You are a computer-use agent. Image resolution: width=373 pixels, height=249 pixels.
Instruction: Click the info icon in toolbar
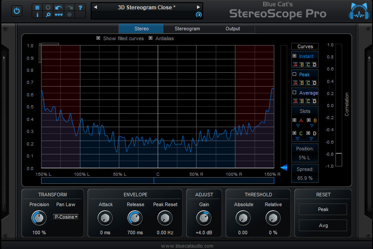(37, 15)
